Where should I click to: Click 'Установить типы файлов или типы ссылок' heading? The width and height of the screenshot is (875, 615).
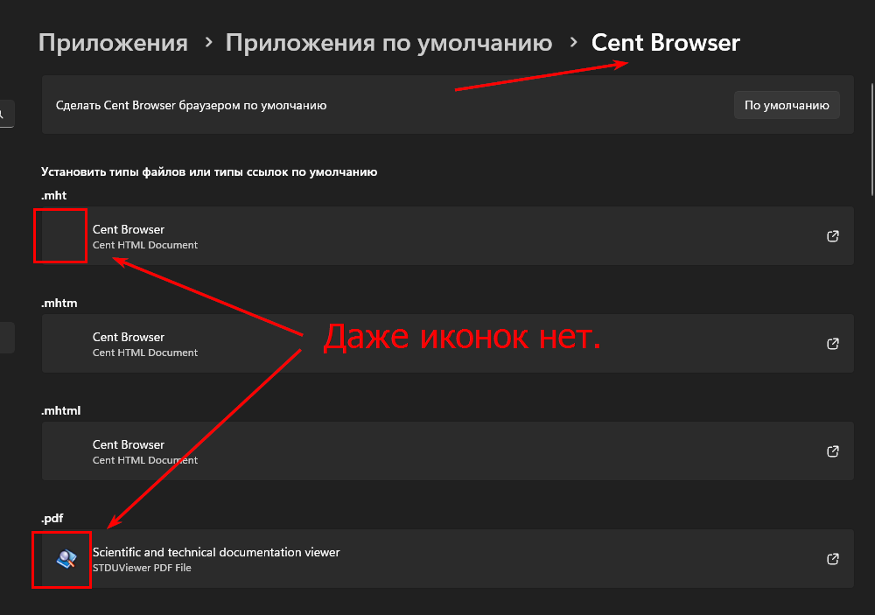coord(209,171)
